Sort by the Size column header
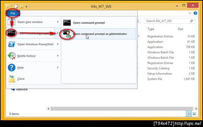Viewport: 203px width, 127px height. [180, 29]
